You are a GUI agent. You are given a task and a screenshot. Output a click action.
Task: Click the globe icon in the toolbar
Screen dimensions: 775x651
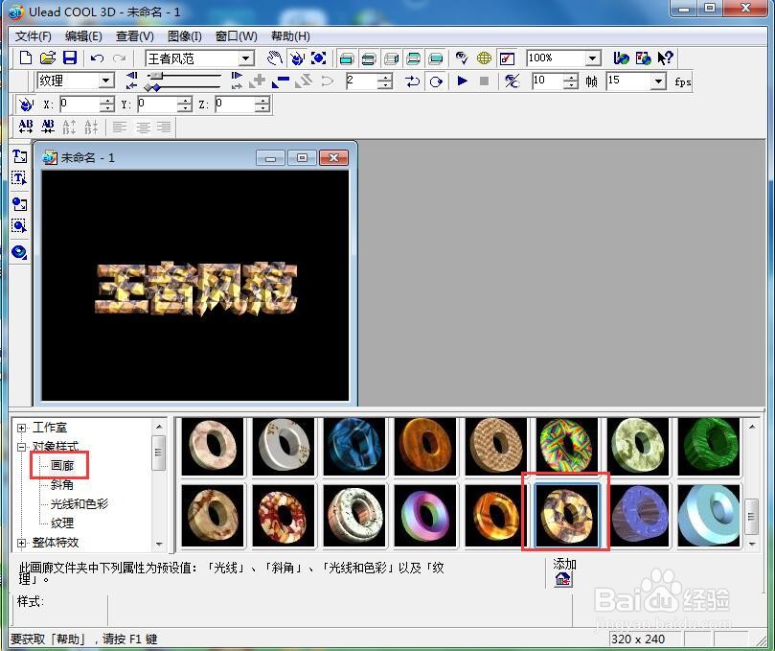coord(484,58)
